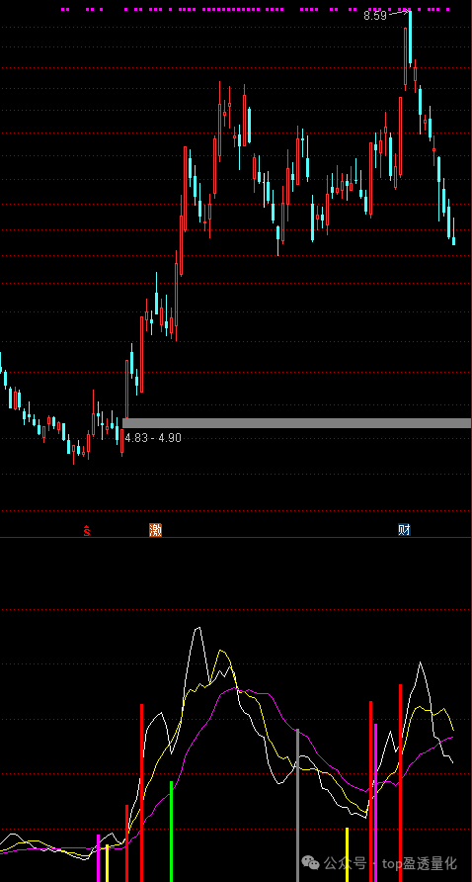Click the tallest red bar in indicator panel
Image resolution: width=472 pixels, height=882 pixels.
[401, 783]
